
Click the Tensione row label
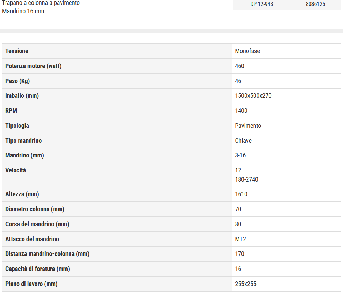coord(17,51)
